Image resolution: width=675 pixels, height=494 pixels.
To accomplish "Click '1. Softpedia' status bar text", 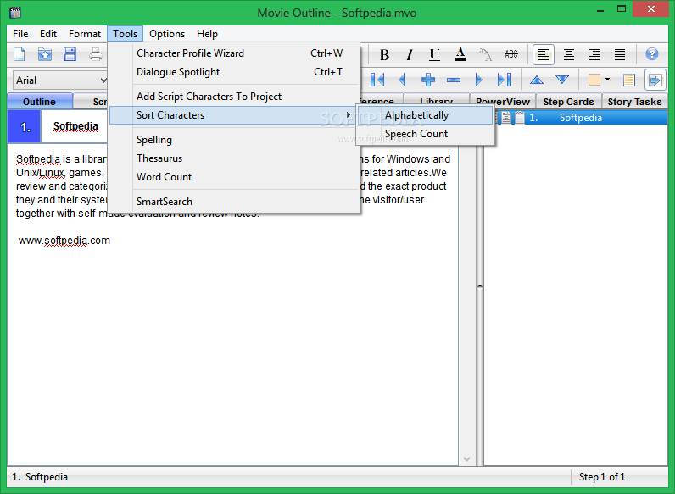I will pyautogui.click(x=40, y=477).
